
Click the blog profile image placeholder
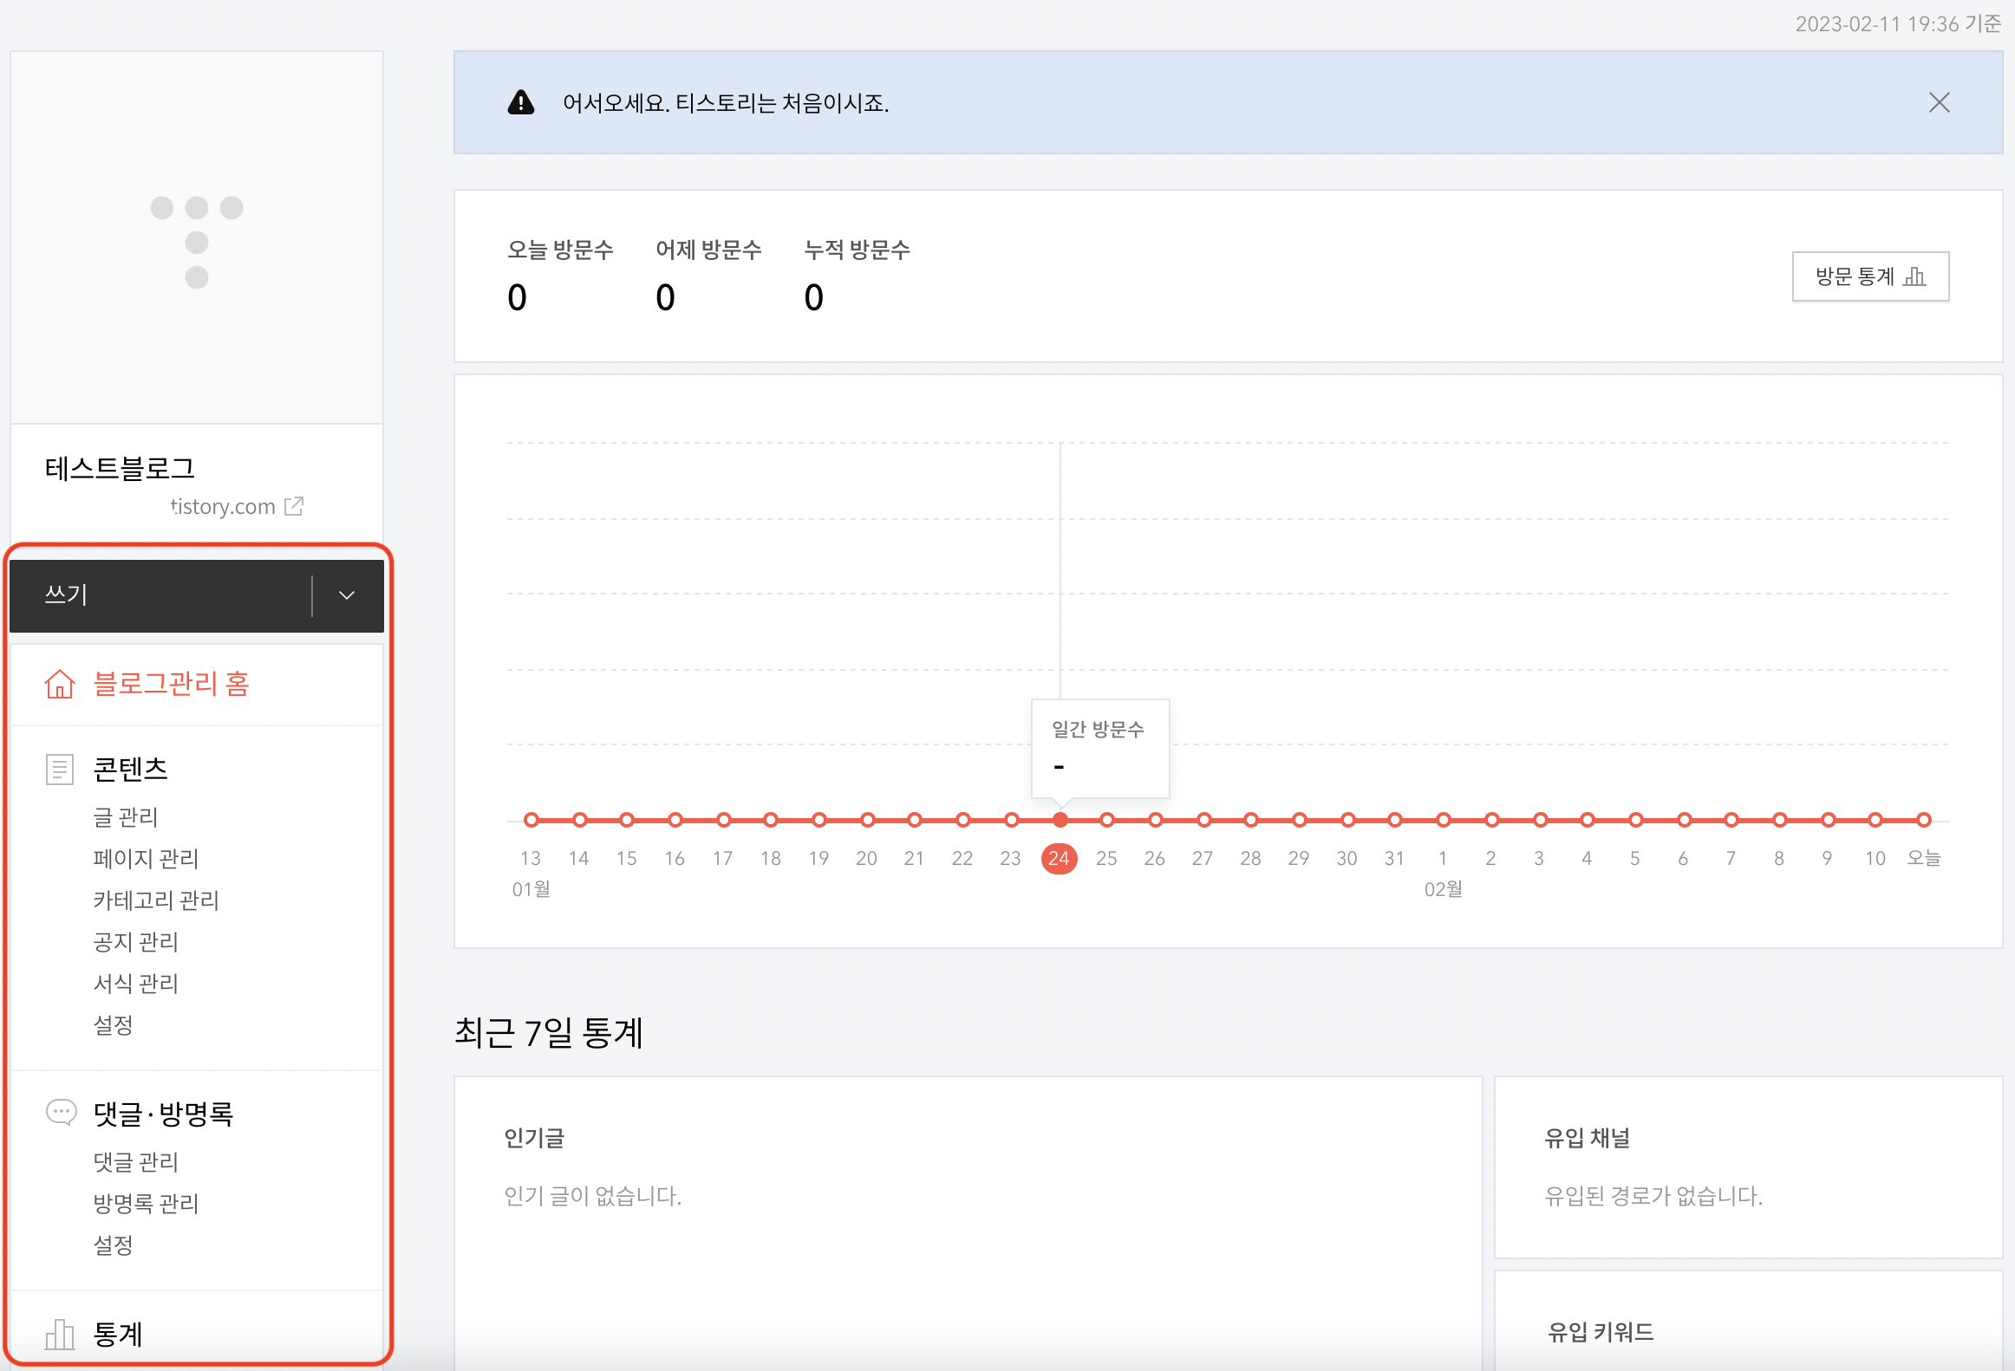[x=197, y=237]
